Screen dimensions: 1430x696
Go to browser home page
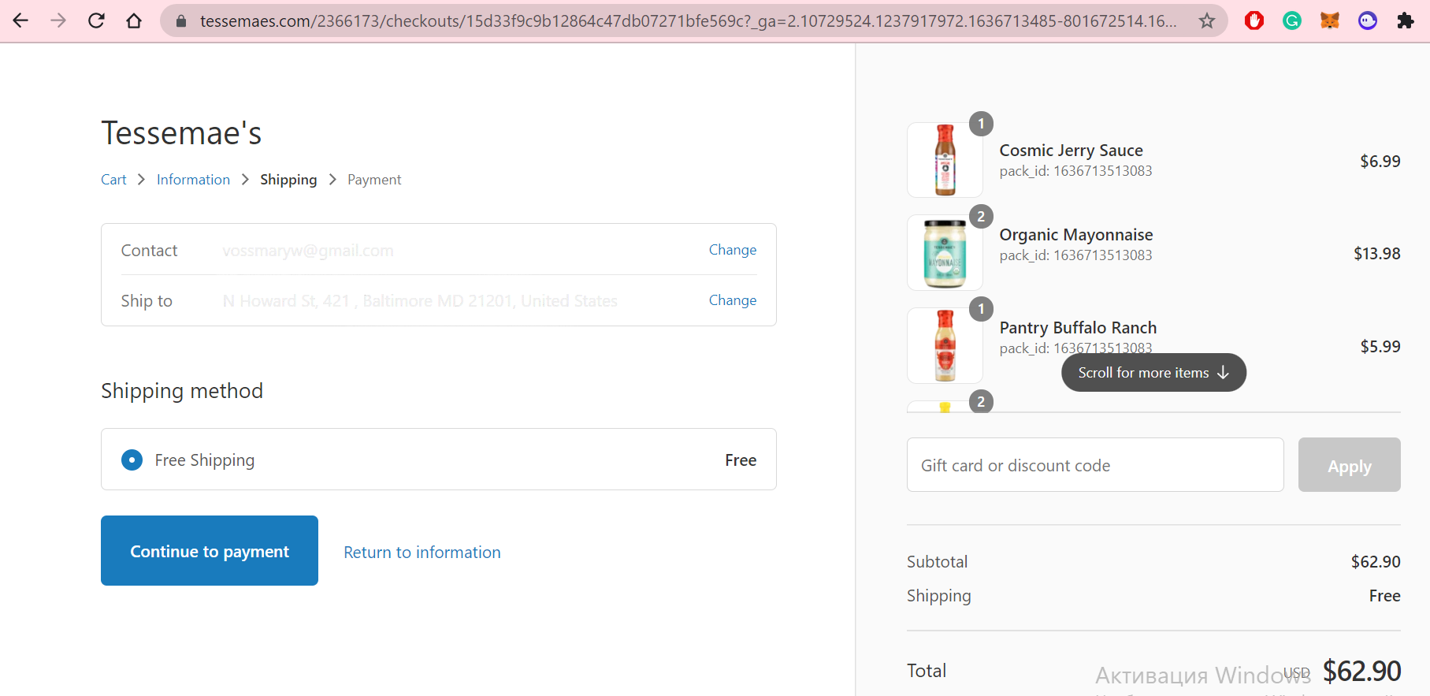[x=134, y=20]
